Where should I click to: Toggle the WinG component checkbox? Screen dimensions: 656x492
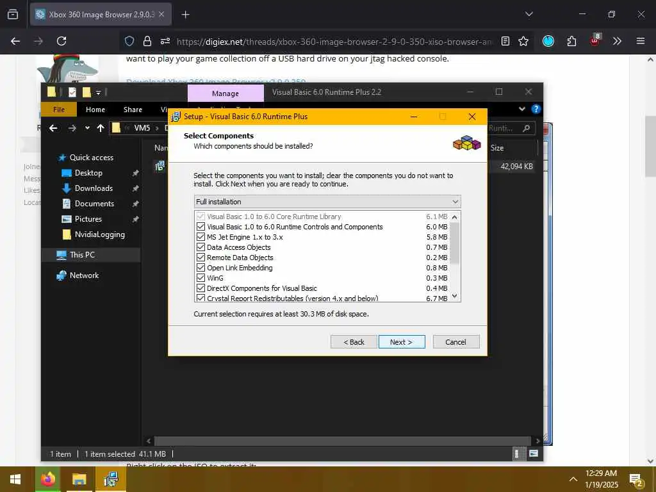(201, 278)
